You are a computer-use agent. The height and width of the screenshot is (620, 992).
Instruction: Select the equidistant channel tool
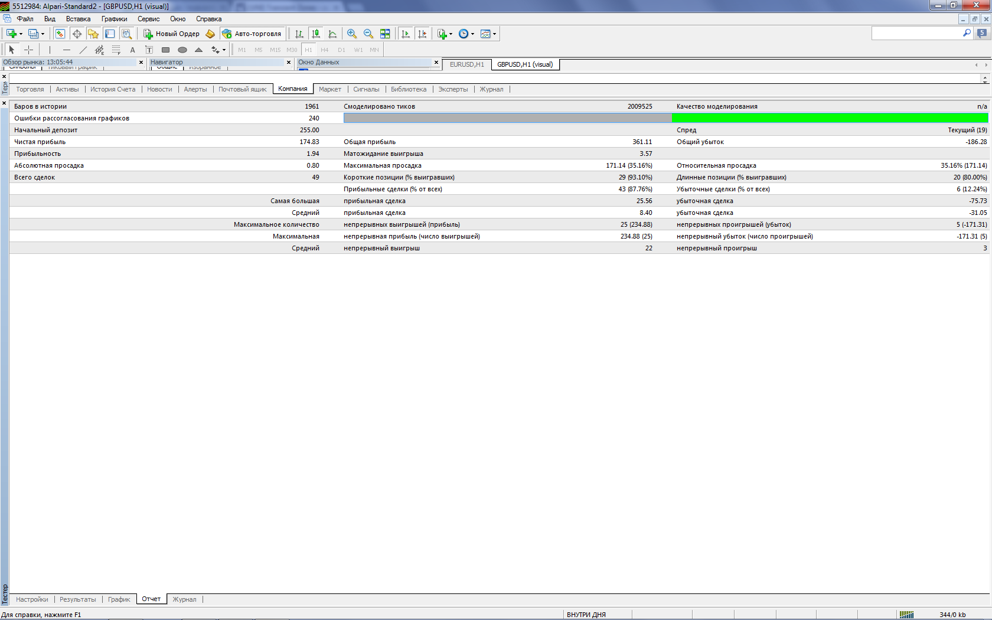point(100,50)
